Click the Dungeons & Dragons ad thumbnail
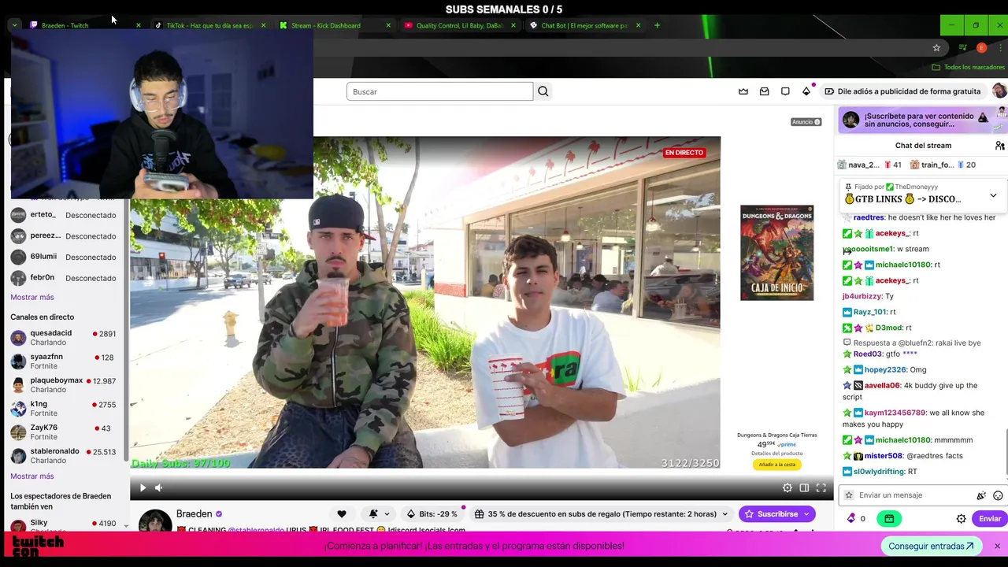 [776, 253]
